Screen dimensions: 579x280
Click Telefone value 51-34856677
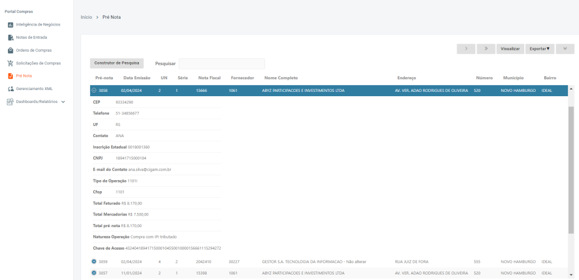coord(127,113)
